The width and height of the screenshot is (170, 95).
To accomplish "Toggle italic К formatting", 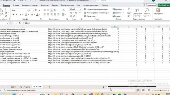I will pos(16,15).
